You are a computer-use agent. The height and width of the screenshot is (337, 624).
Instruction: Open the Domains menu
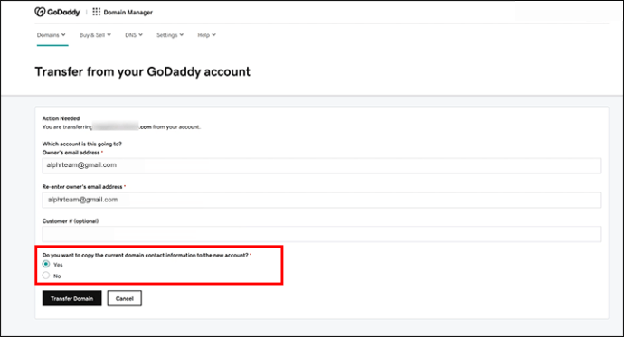click(52, 35)
